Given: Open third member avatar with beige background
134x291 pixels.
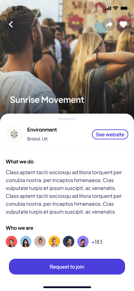Looking at the screenshot, I should (40, 242).
